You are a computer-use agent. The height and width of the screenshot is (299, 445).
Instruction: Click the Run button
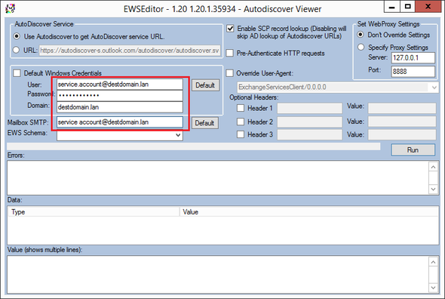pos(413,149)
